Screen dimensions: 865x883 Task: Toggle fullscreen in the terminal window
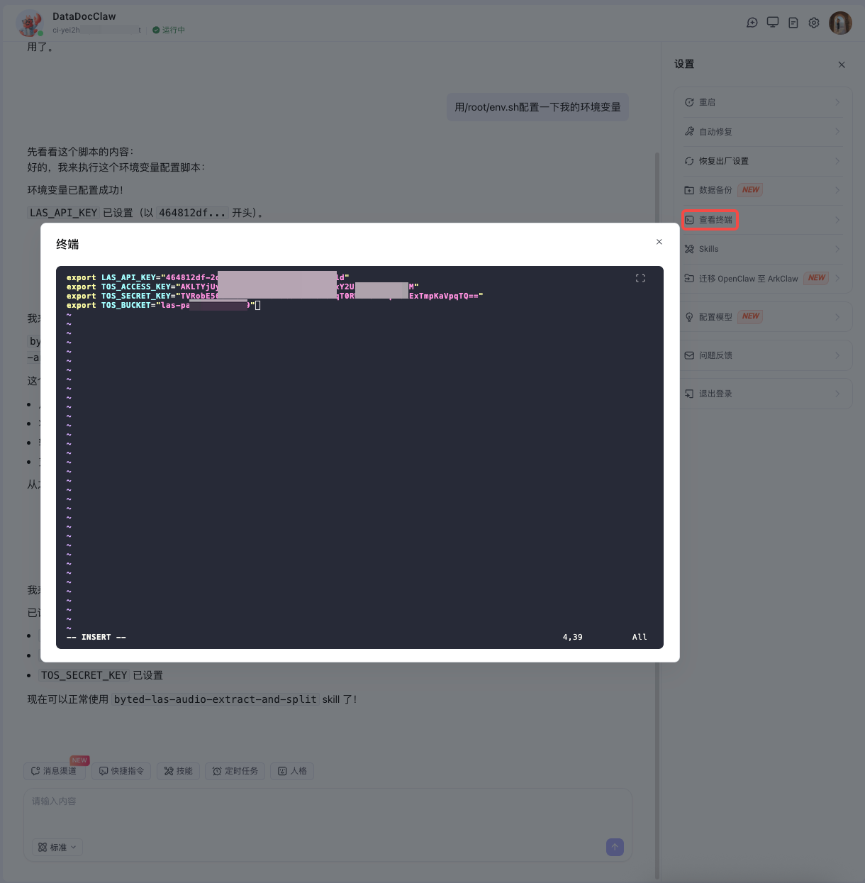click(640, 278)
